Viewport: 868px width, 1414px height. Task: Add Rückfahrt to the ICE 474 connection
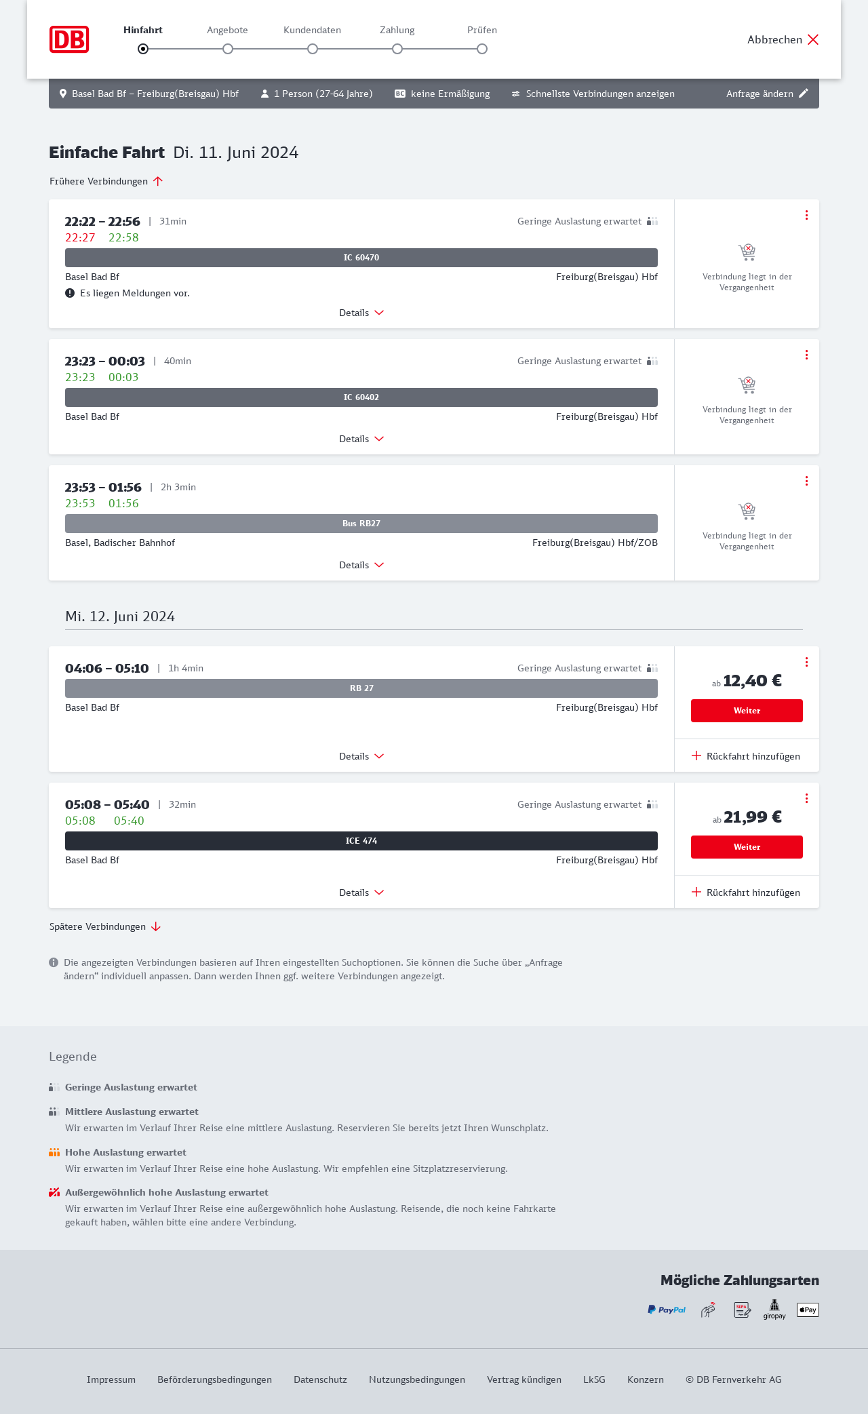click(746, 892)
